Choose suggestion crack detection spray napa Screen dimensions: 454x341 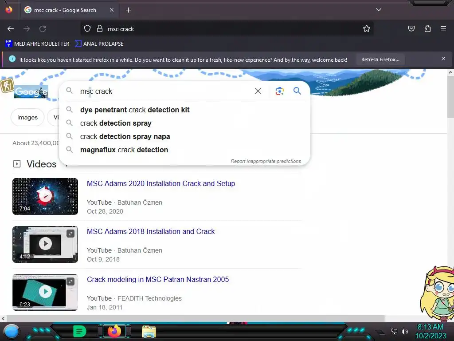184,137
